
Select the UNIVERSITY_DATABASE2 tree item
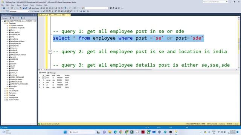[19, 84]
